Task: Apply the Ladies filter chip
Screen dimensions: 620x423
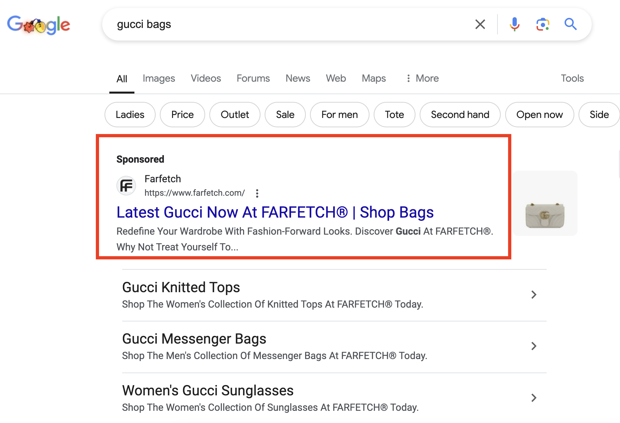Action: [x=130, y=115]
